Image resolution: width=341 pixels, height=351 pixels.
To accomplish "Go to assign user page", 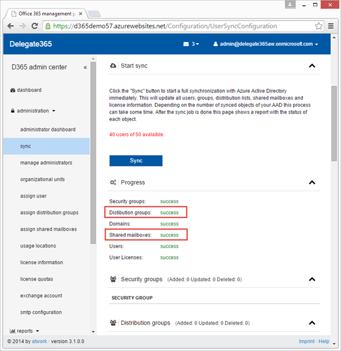I will tap(34, 196).
